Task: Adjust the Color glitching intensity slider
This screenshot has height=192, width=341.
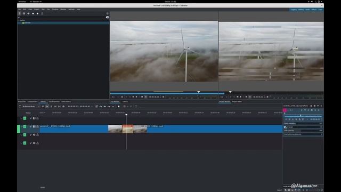Action: pos(303,134)
